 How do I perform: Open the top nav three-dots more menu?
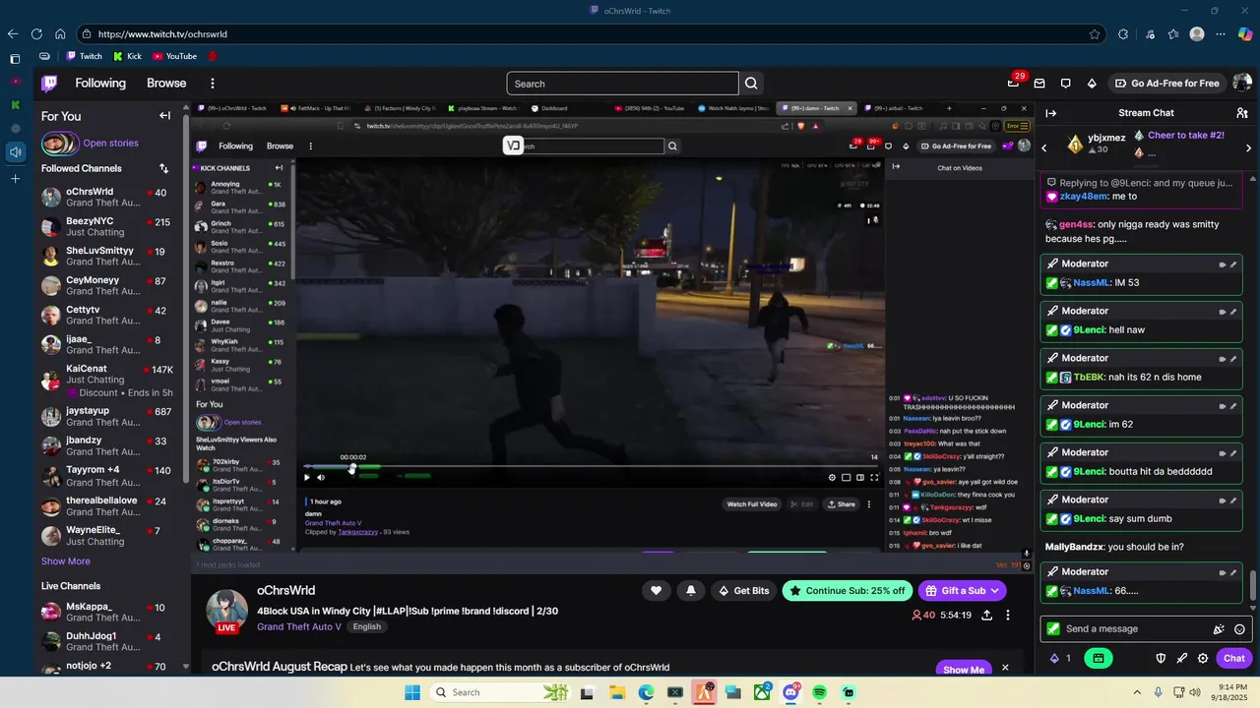coord(212,84)
